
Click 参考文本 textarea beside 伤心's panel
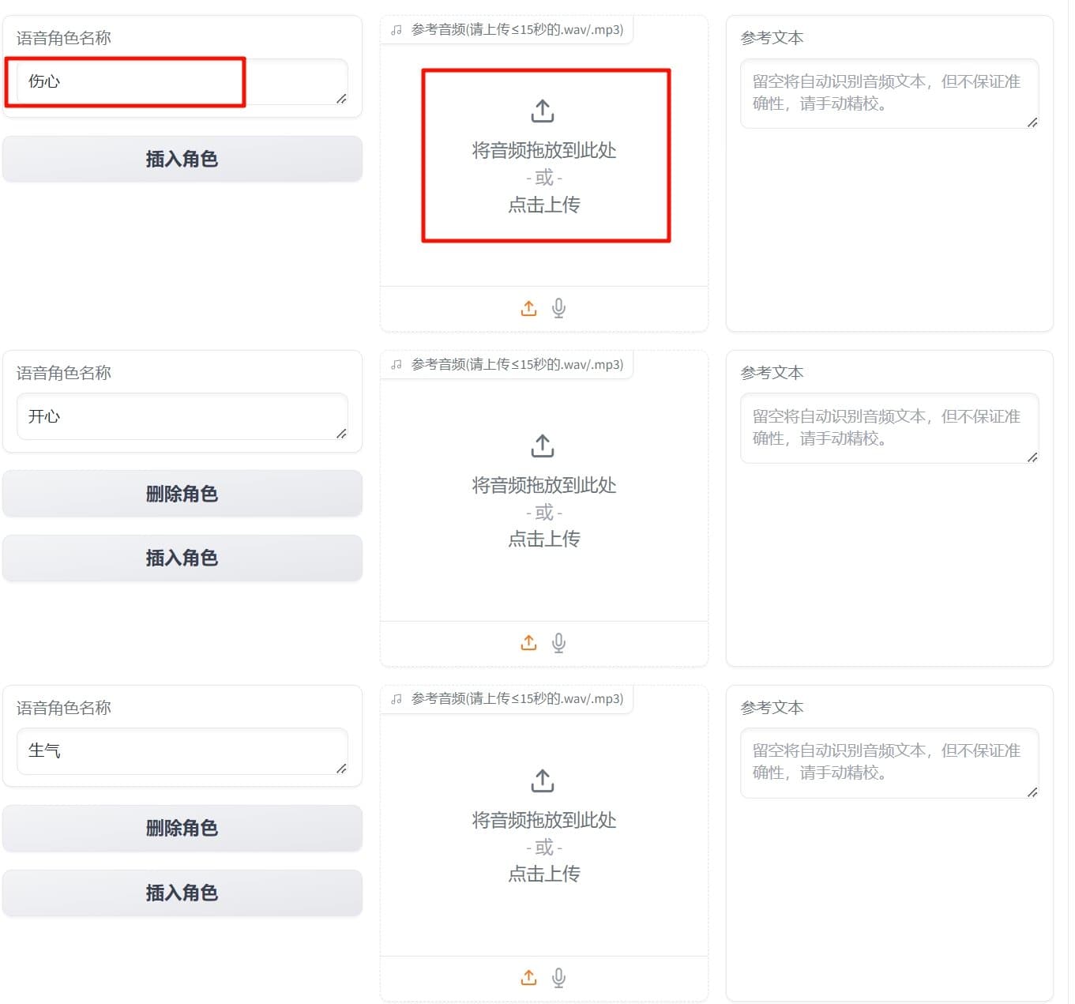(x=889, y=92)
